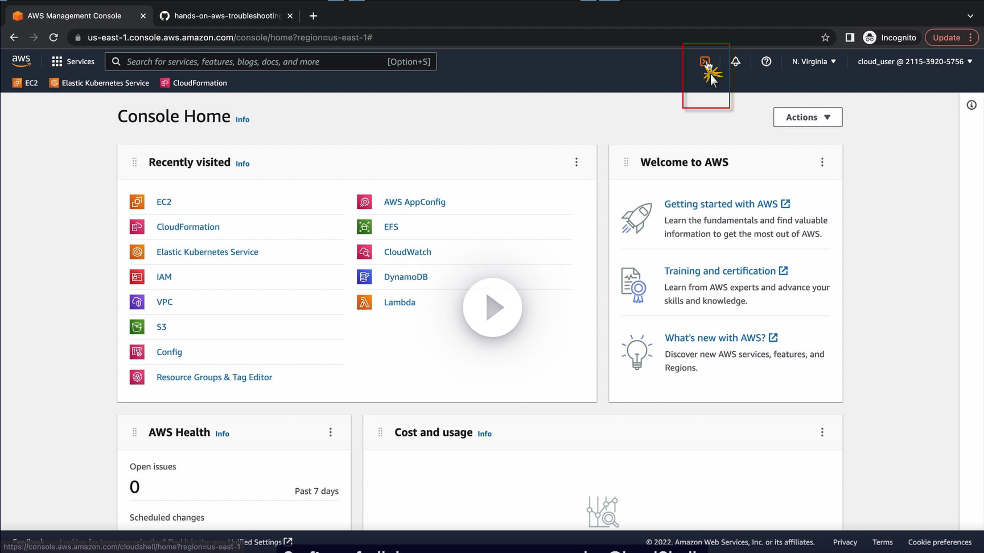Open the IAM service link
Screen dimensions: 984x553
pos(164,277)
